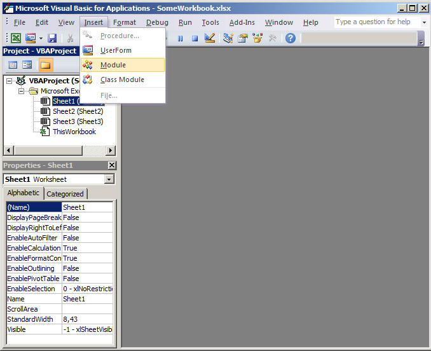Click the Toolbox hammer-wrench icon

click(273, 38)
